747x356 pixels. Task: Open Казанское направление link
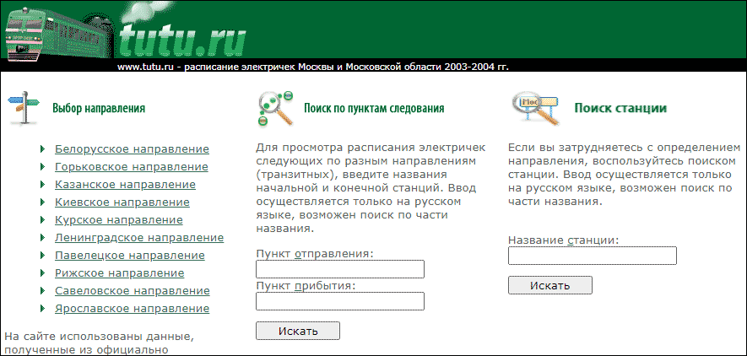pos(125,185)
